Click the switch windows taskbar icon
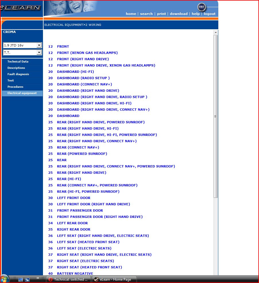The width and height of the screenshot is (259, 283). [x=27, y=280]
